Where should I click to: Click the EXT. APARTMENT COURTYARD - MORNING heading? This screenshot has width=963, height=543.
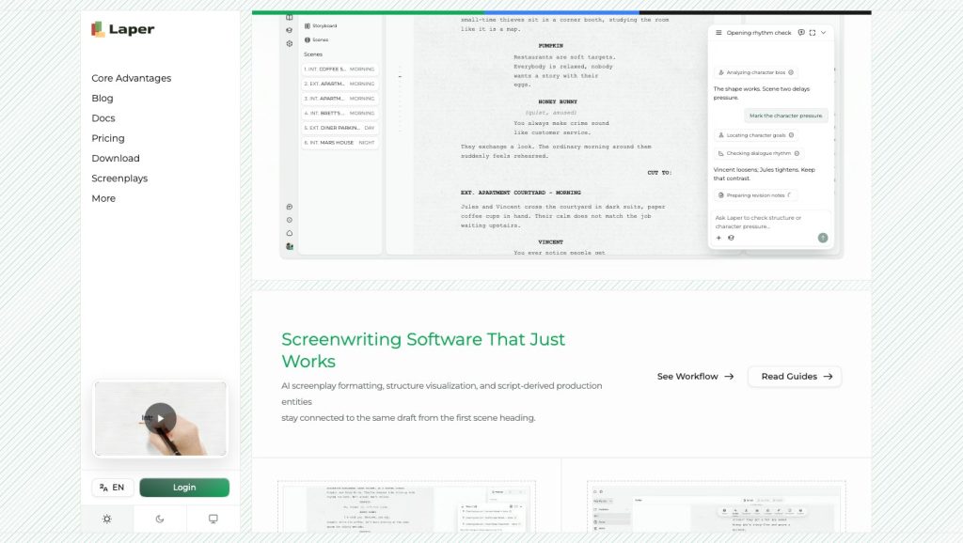click(x=521, y=193)
